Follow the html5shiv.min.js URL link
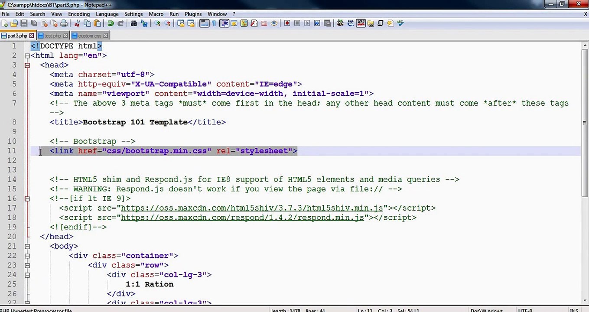Image resolution: width=589 pixels, height=312 pixels. (252, 208)
